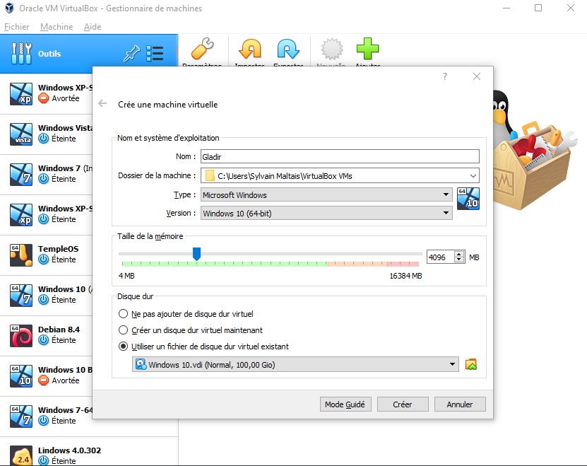Click the red zone of memory scale
Image resolution: width=587 pixels, height=466 pixels.
[403, 264]
